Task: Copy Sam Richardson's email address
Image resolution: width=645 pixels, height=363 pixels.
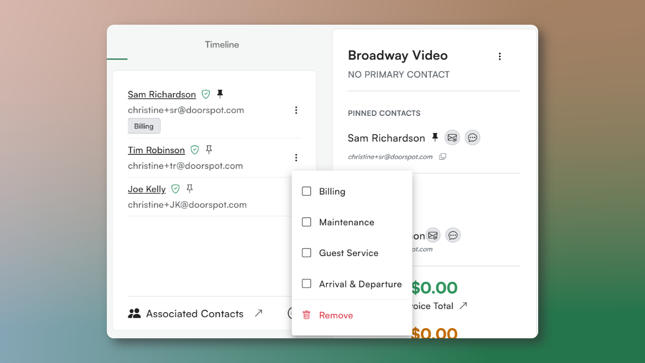Action: [442, 157]
